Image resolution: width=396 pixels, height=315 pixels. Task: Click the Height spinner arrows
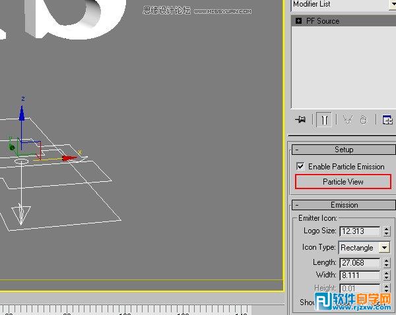coord(386,288)
